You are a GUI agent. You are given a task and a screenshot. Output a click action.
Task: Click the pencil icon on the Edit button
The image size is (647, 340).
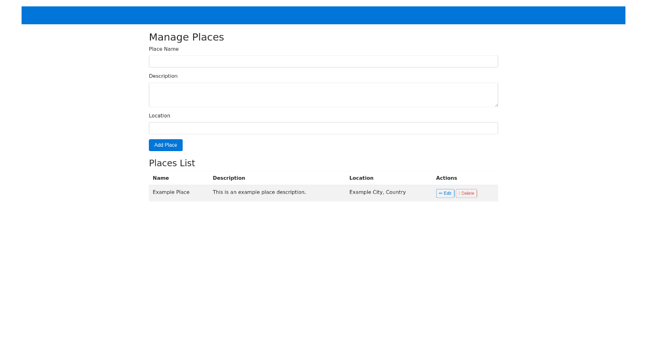click(x=440, y=193)
